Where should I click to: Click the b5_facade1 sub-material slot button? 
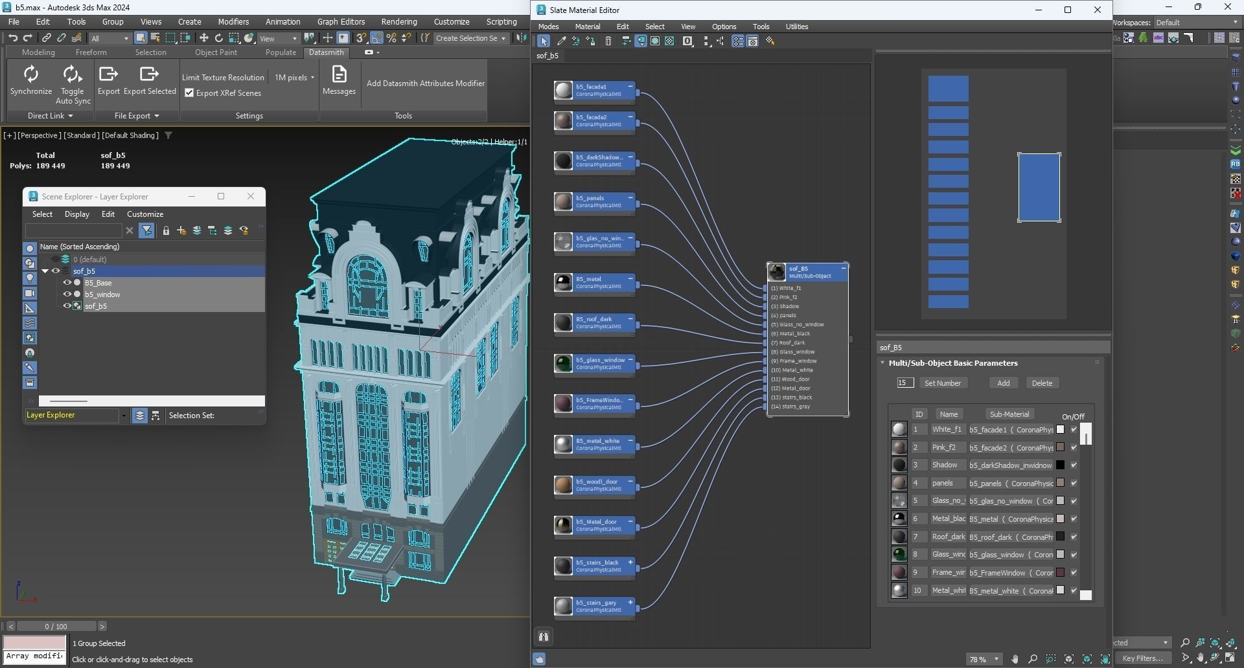click(x=1011, y=430)
